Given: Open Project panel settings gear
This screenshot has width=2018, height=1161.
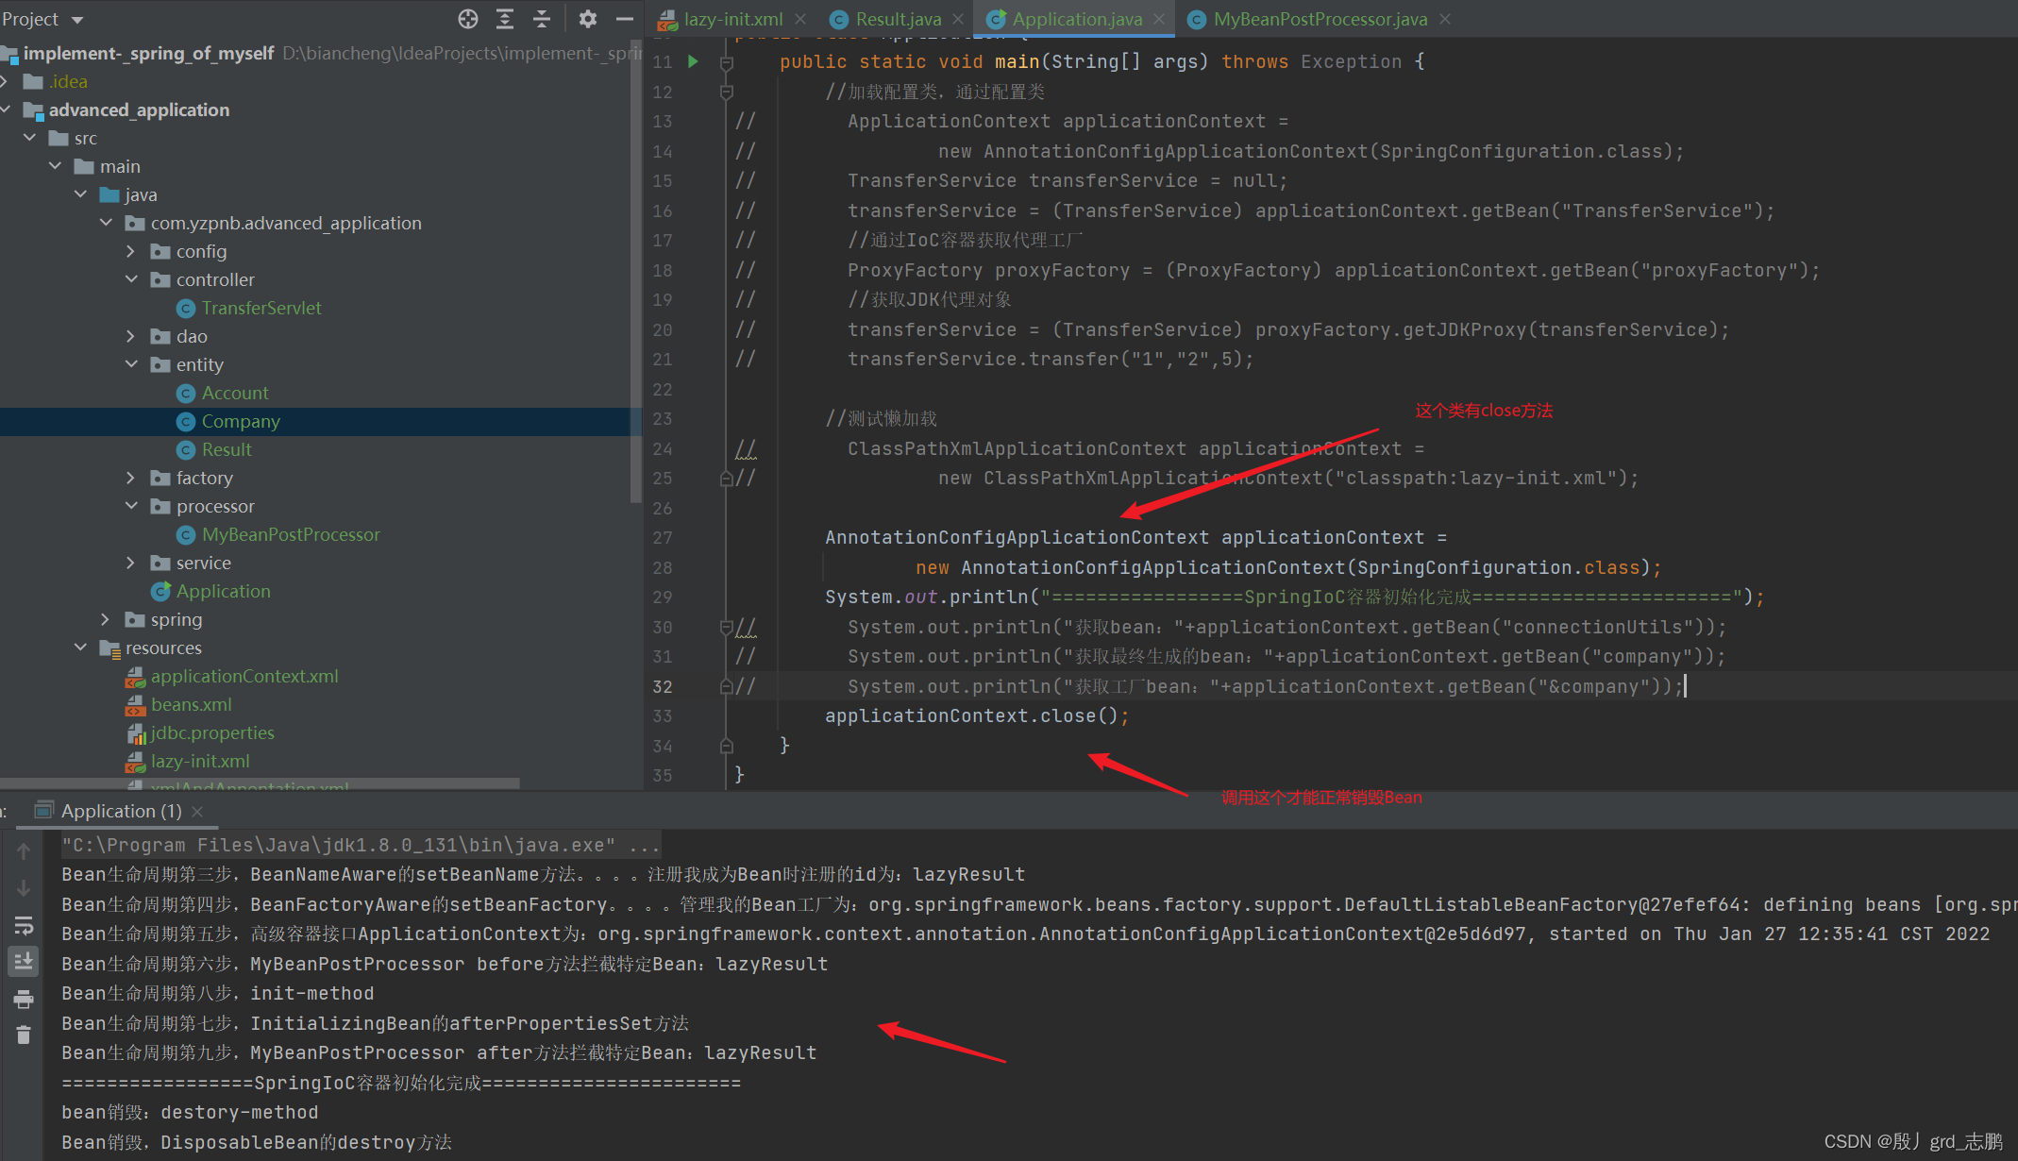Looking at the screenshot, I should [587, 19].
